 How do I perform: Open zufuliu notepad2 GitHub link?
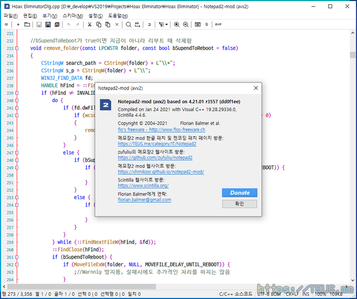coord(155,157)
